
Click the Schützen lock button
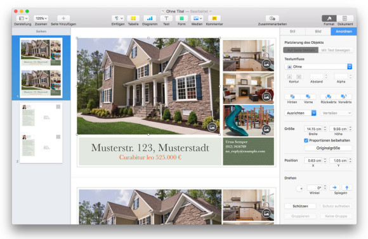point(300,206)
